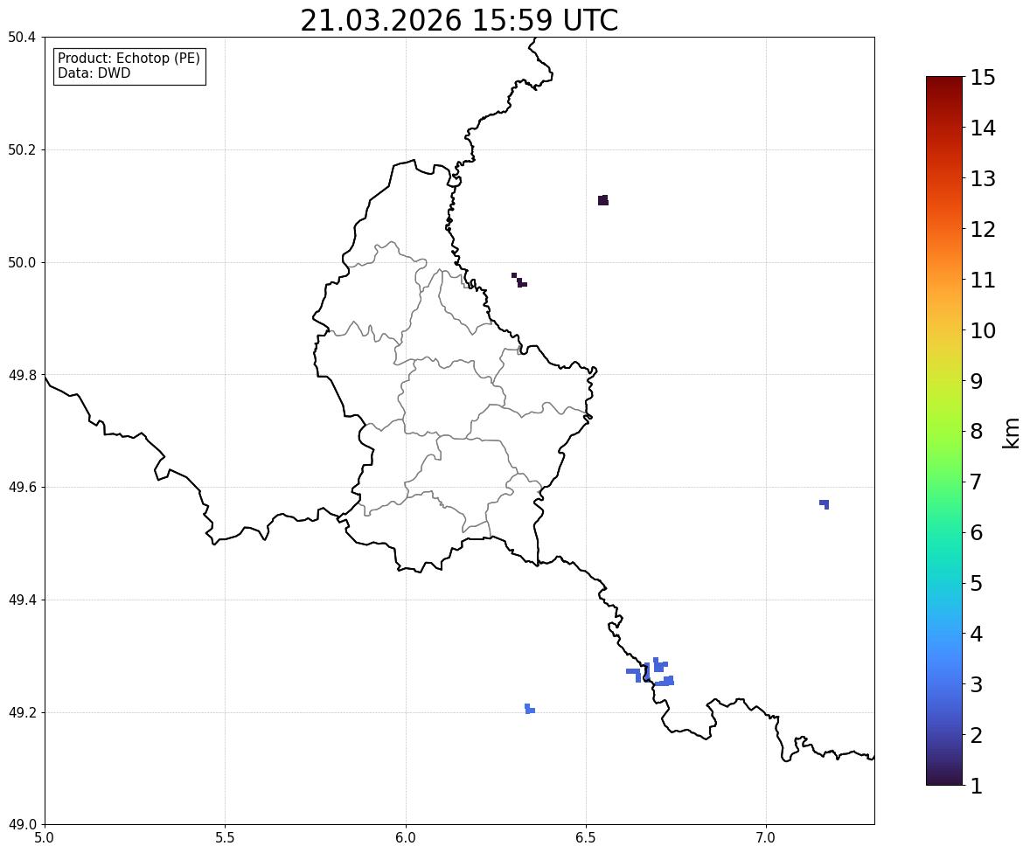Click the longitude axis label 6.5
This screenshot has width=1030, height=853.
[586, 838]
